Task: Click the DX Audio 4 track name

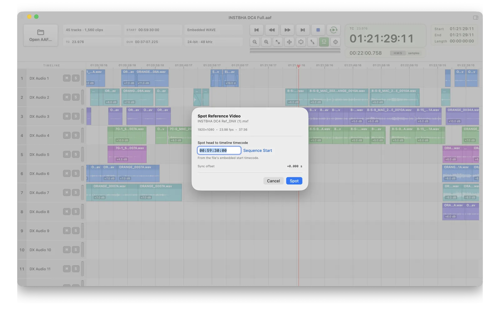Action: [x=39, y=135]
